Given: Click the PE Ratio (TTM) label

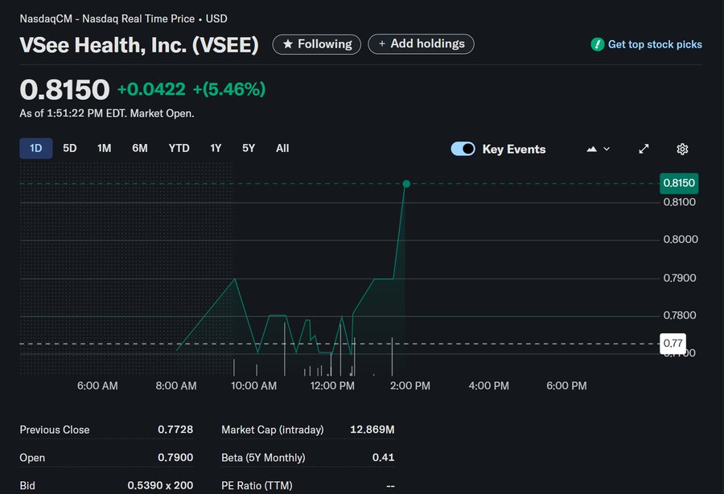Looking at the screenshot, I should [257, 485].
